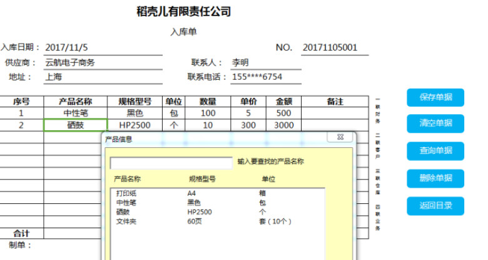Click the 60页 specification entry
488x260 pixels.
(195, 221)
